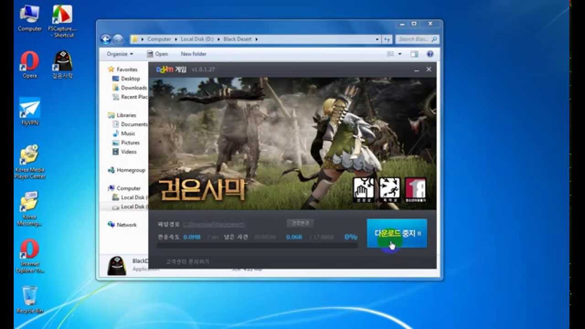Select Favorites in navigation pane
Viewport: 585px width, 329px height.
tap(122, 69)
